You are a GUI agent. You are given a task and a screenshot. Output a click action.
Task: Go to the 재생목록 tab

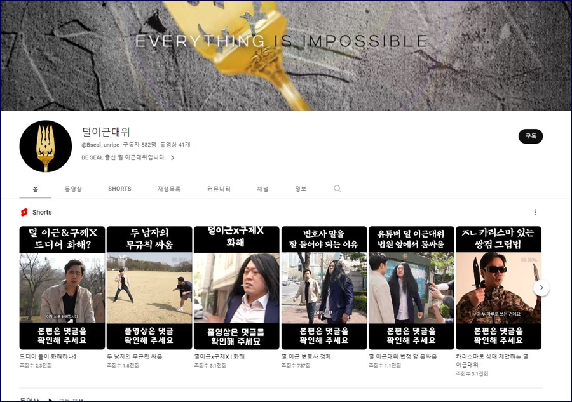pyautogui.click(x=169, y=189)
